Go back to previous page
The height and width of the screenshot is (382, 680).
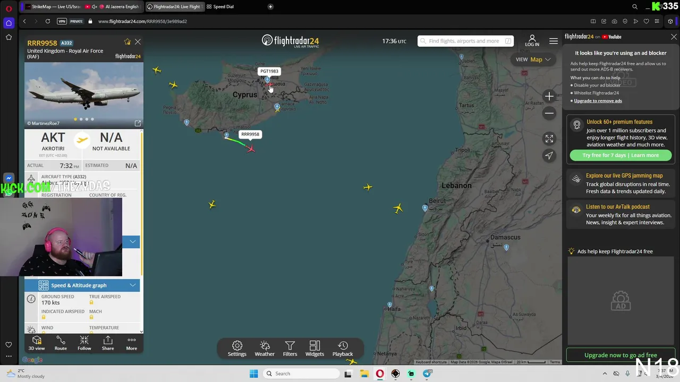(24, 21)
